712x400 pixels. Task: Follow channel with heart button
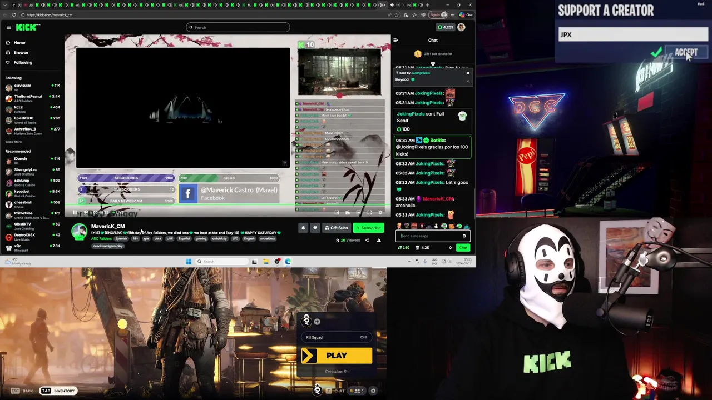(315, 228)
